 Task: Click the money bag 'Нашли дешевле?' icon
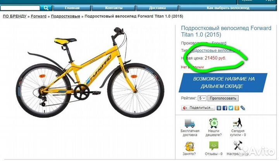coord(214,123)
